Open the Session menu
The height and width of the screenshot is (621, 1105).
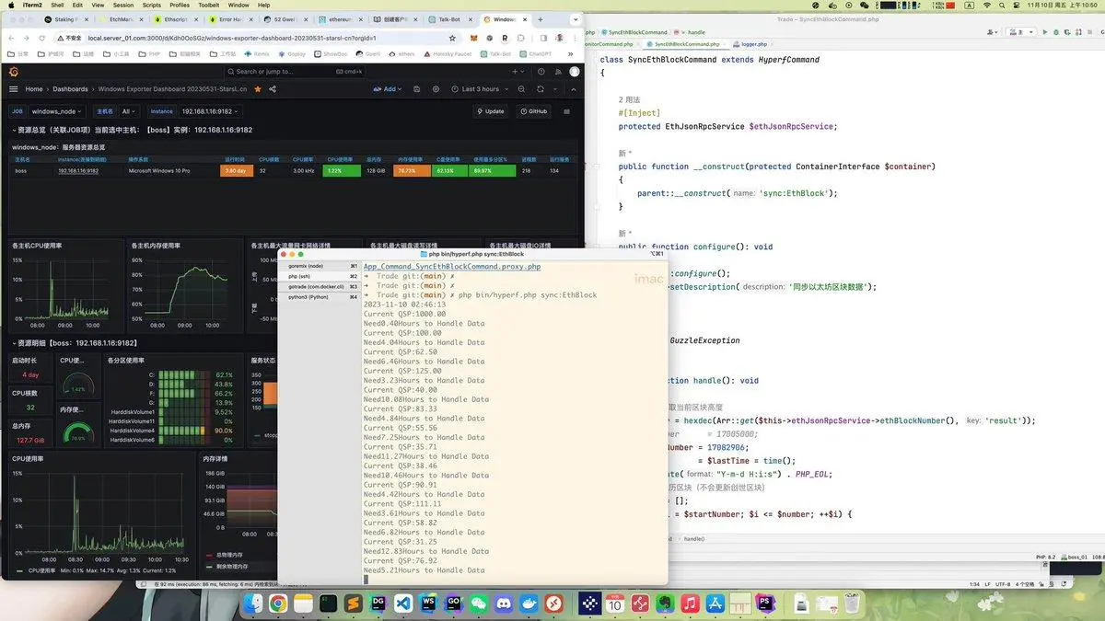click(123, 6)
